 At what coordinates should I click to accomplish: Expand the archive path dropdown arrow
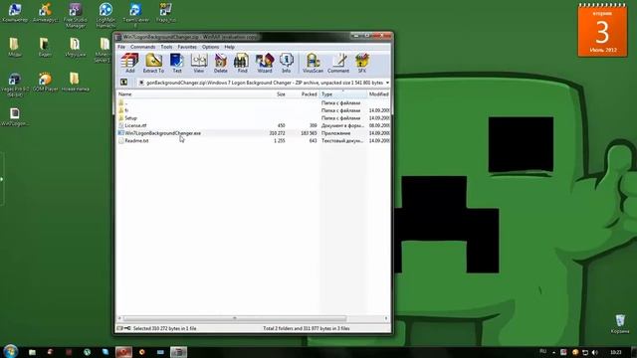387,83
